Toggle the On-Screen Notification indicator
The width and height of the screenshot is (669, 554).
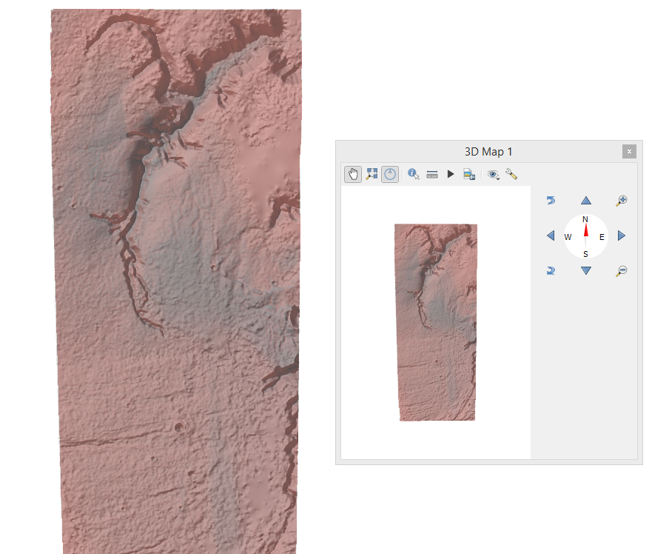[390, 174]
